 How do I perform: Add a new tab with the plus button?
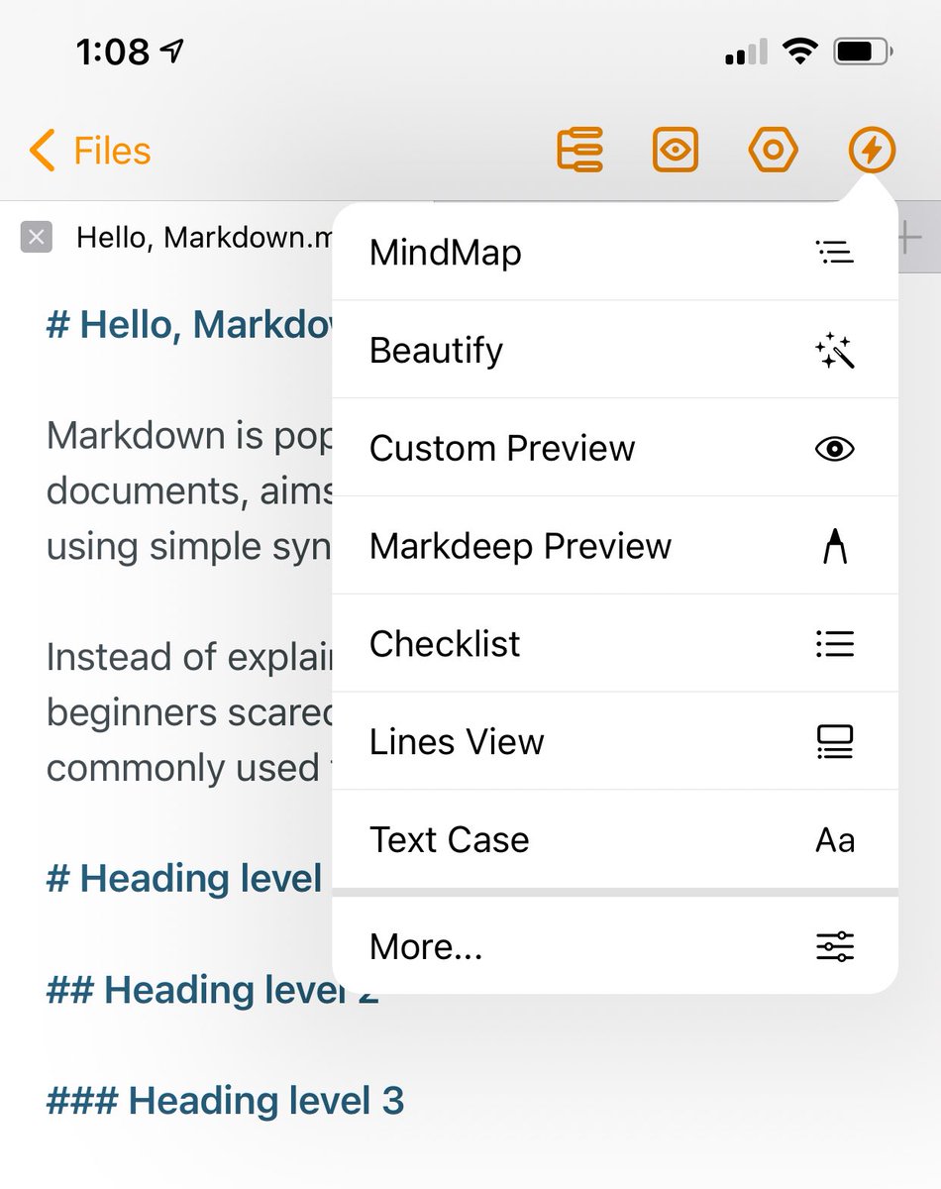pos(909,238)
